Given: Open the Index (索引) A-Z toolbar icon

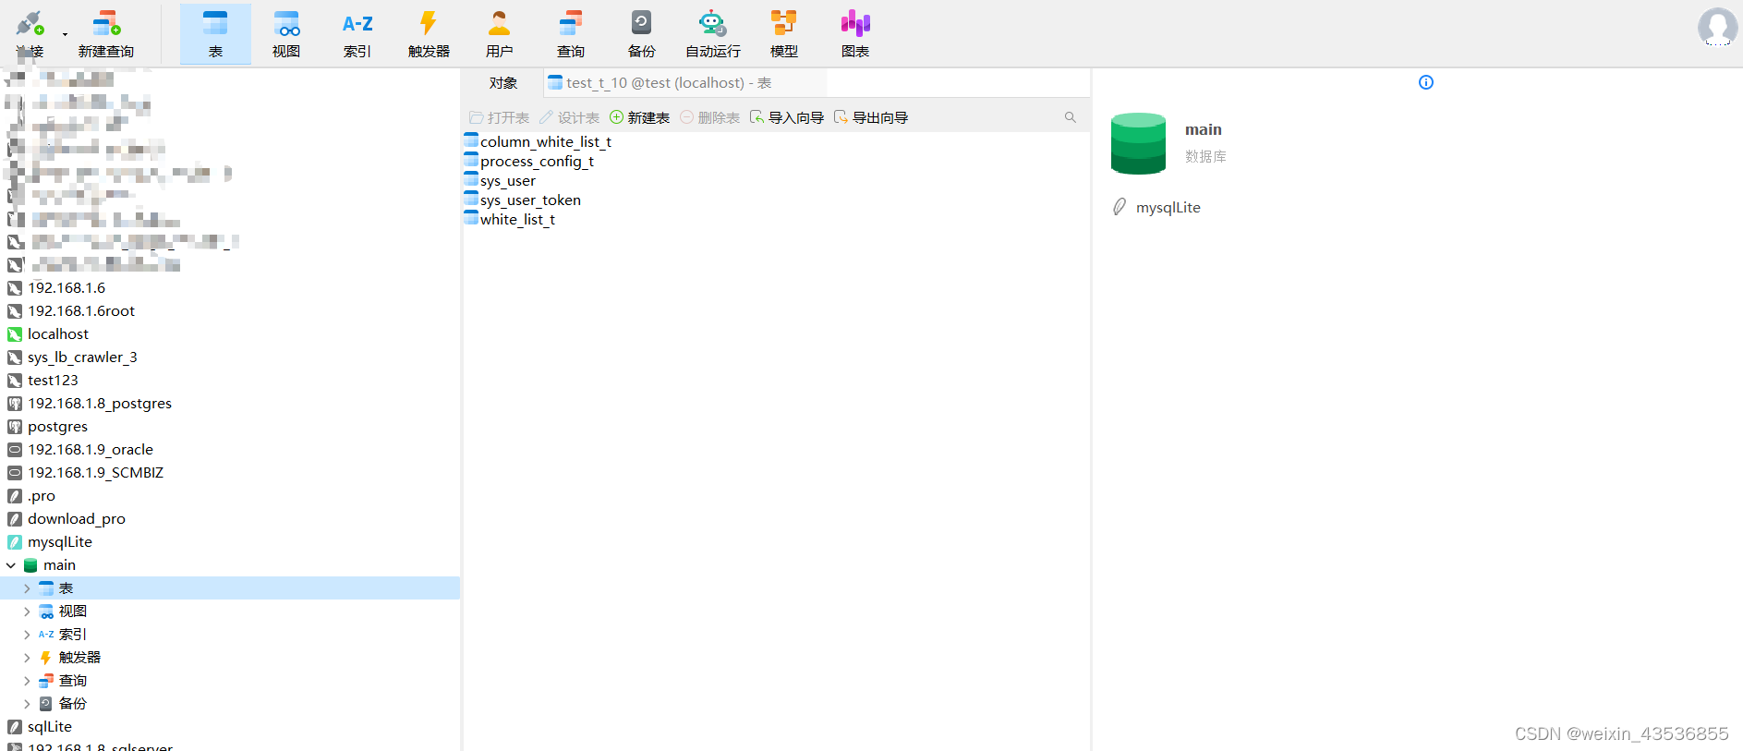Looking at the screenshot, I should [x=357, y=33].
